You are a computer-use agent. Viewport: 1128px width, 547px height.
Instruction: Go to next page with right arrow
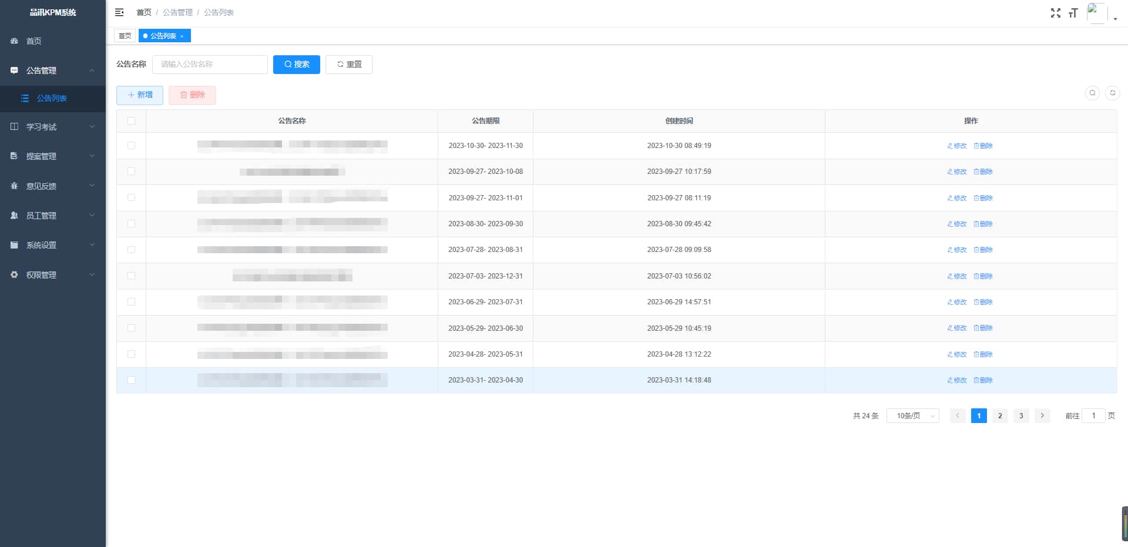point(1042,416)
